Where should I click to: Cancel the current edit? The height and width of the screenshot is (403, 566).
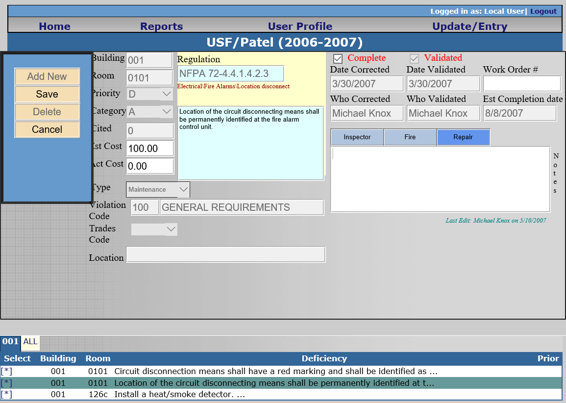[47, 129]
